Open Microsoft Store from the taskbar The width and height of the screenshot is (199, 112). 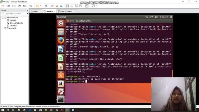tap(35, 110)
